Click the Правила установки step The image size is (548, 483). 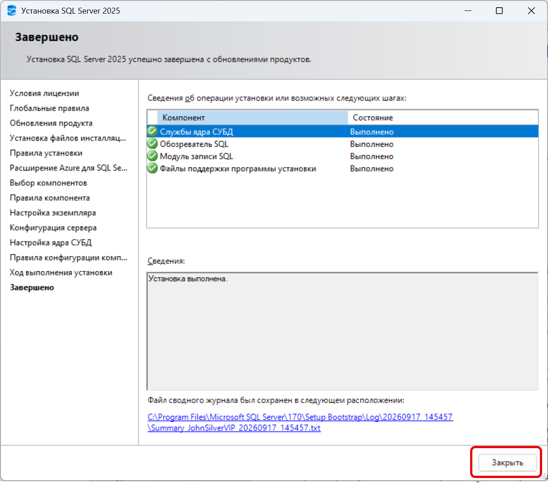[46, 153]
